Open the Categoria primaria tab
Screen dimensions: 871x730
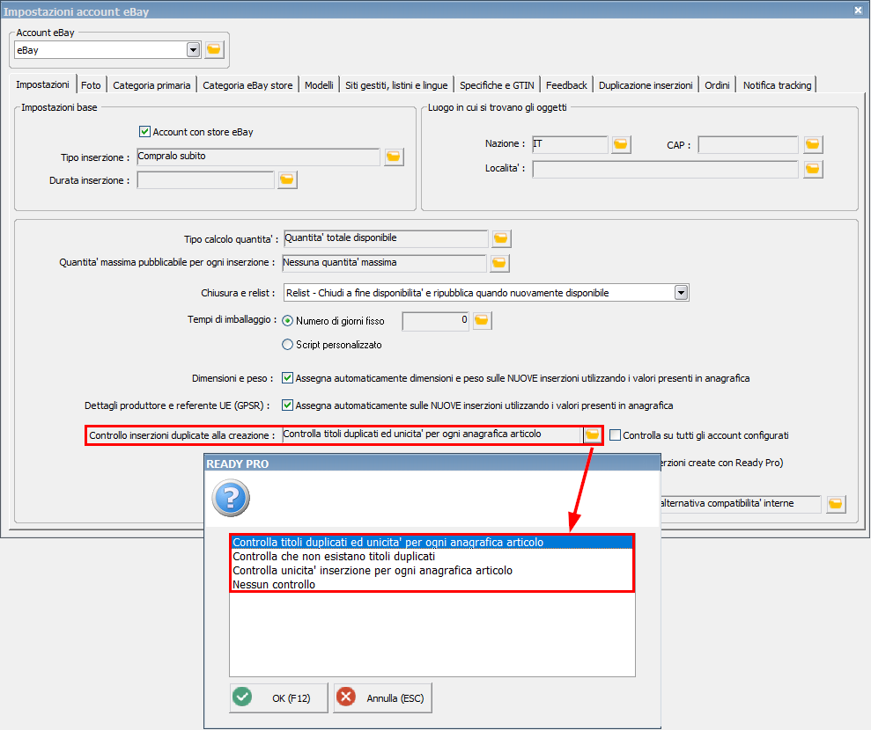pyautogui.click(x=151, y=84)
